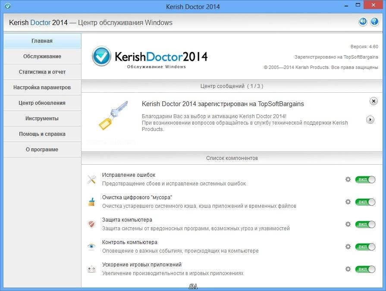Open the О программе section
Image resolution: width=386 pixels, height=291 pixels.
click(x=42, y=149)
